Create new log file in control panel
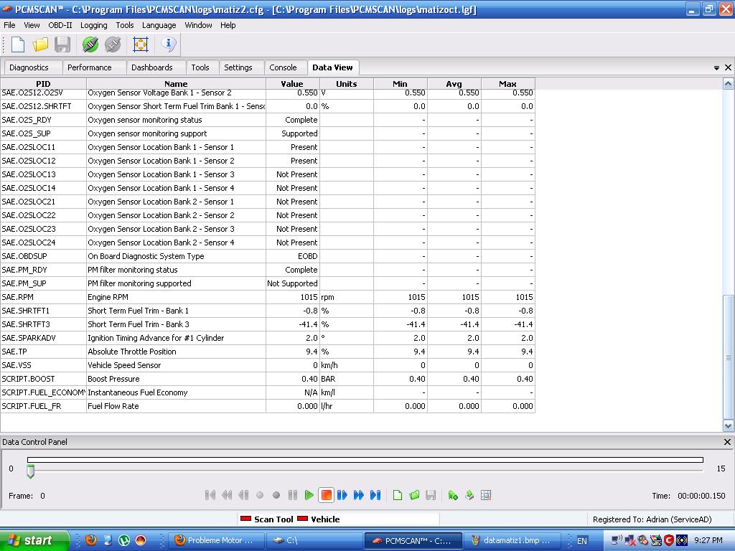 coord(398,495)
